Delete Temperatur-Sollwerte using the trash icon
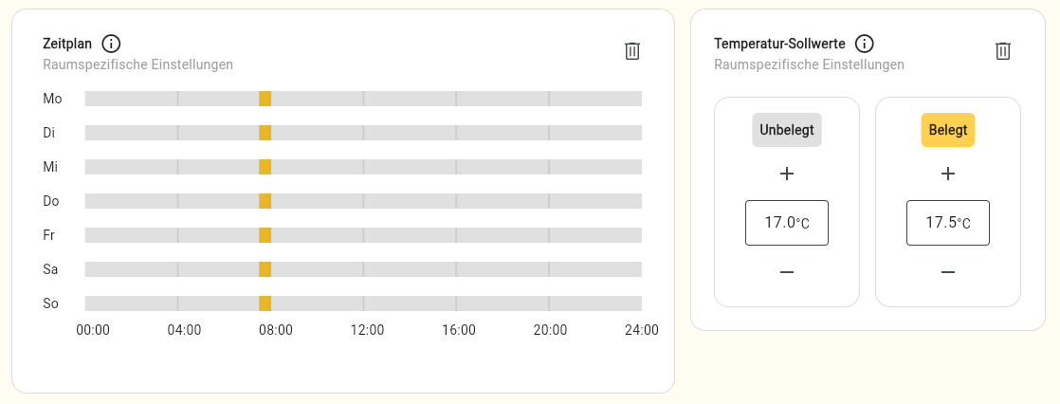Viewport: 1060px width, 404px height. (x=1002, y=51)
